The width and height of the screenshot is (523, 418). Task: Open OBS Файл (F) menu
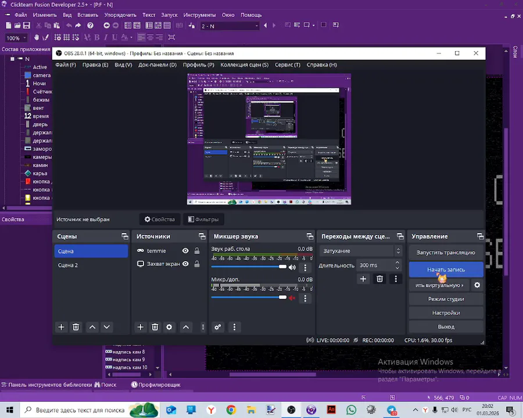pos(66,65)
